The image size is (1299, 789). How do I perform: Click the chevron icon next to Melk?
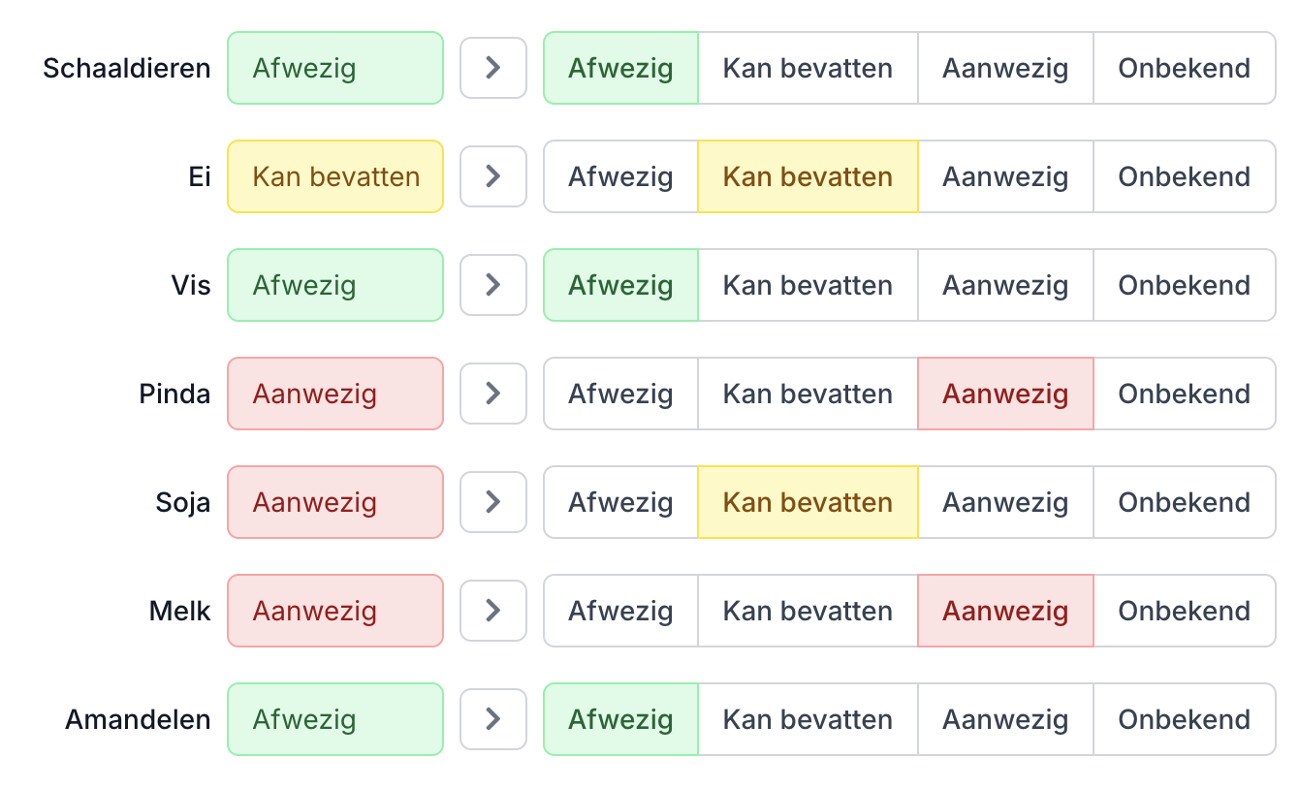[x=492, y=611]
